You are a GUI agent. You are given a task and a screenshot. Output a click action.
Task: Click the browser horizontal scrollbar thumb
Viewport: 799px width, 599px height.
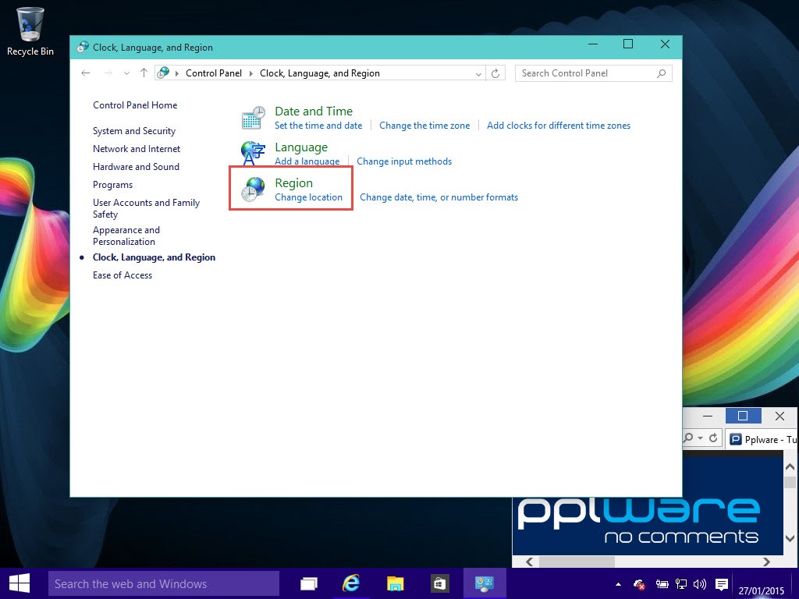click(577, 562)
